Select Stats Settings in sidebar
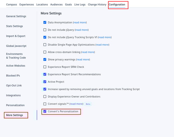 coord(15,26)
